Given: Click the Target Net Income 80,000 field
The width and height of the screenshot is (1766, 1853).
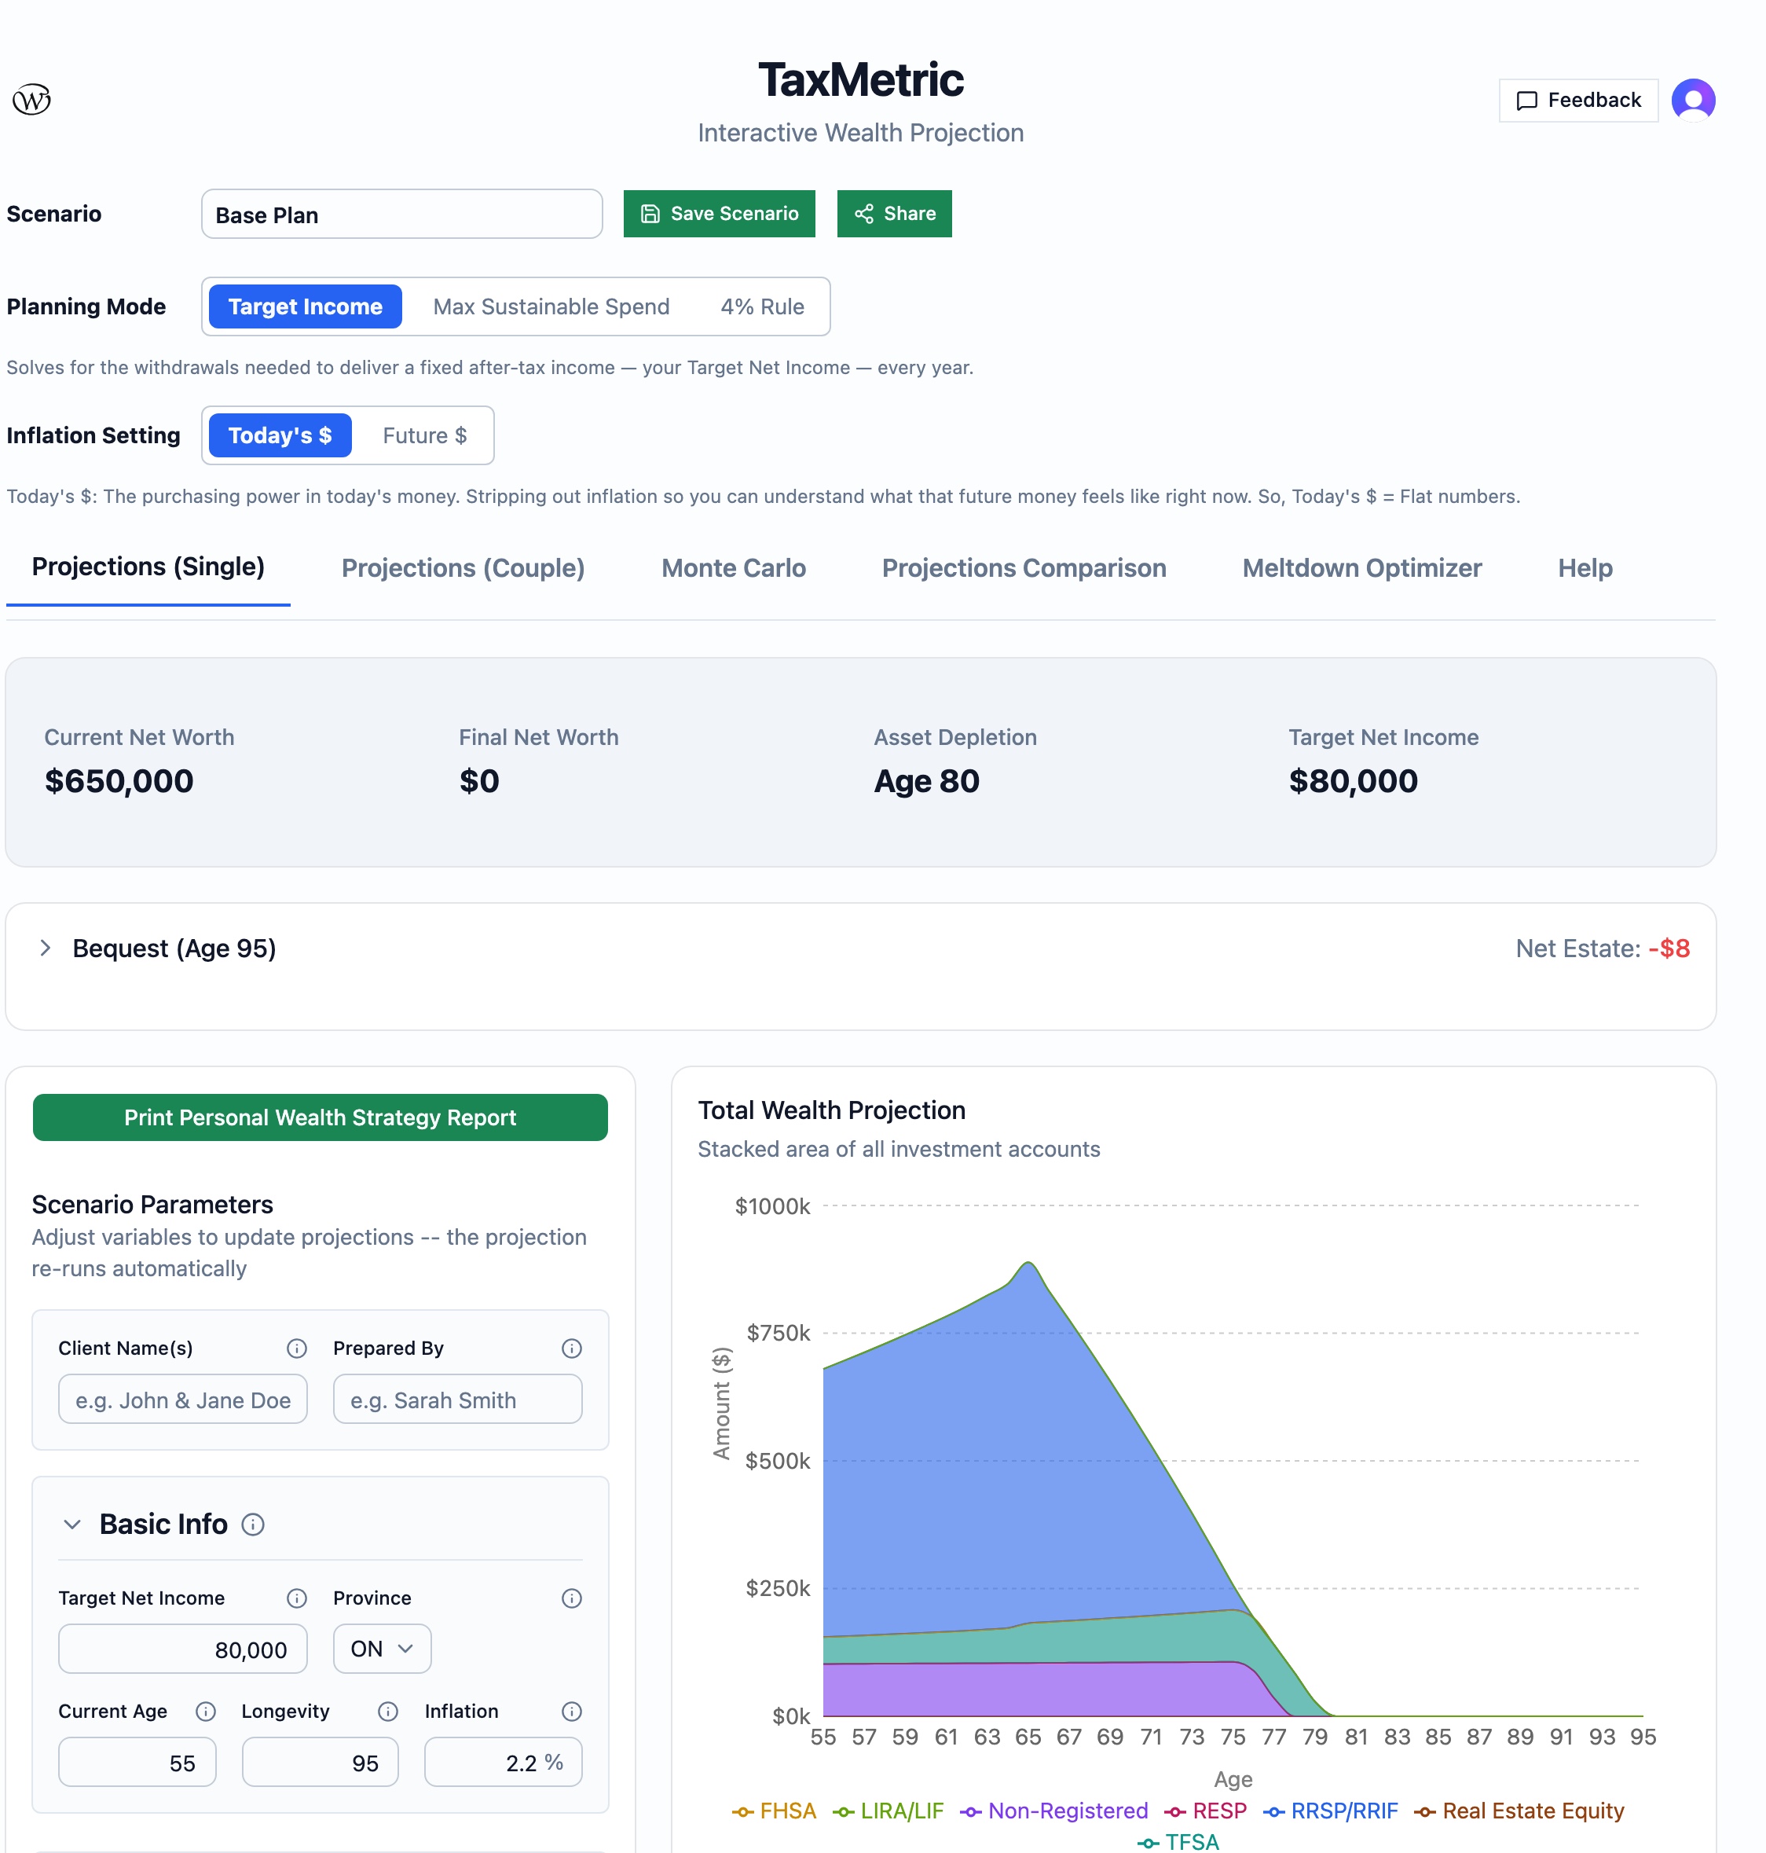Looking at the screenshot, I should click(x=182, y=1649).
